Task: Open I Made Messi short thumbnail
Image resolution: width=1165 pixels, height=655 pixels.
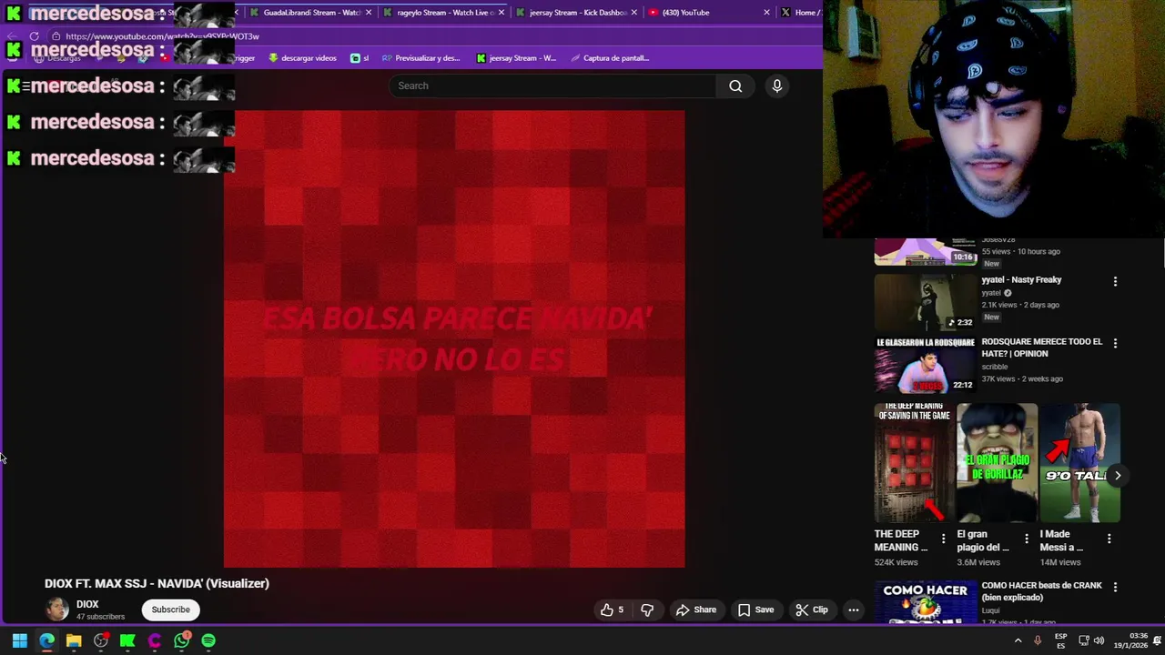Action: click(1079, 462)
